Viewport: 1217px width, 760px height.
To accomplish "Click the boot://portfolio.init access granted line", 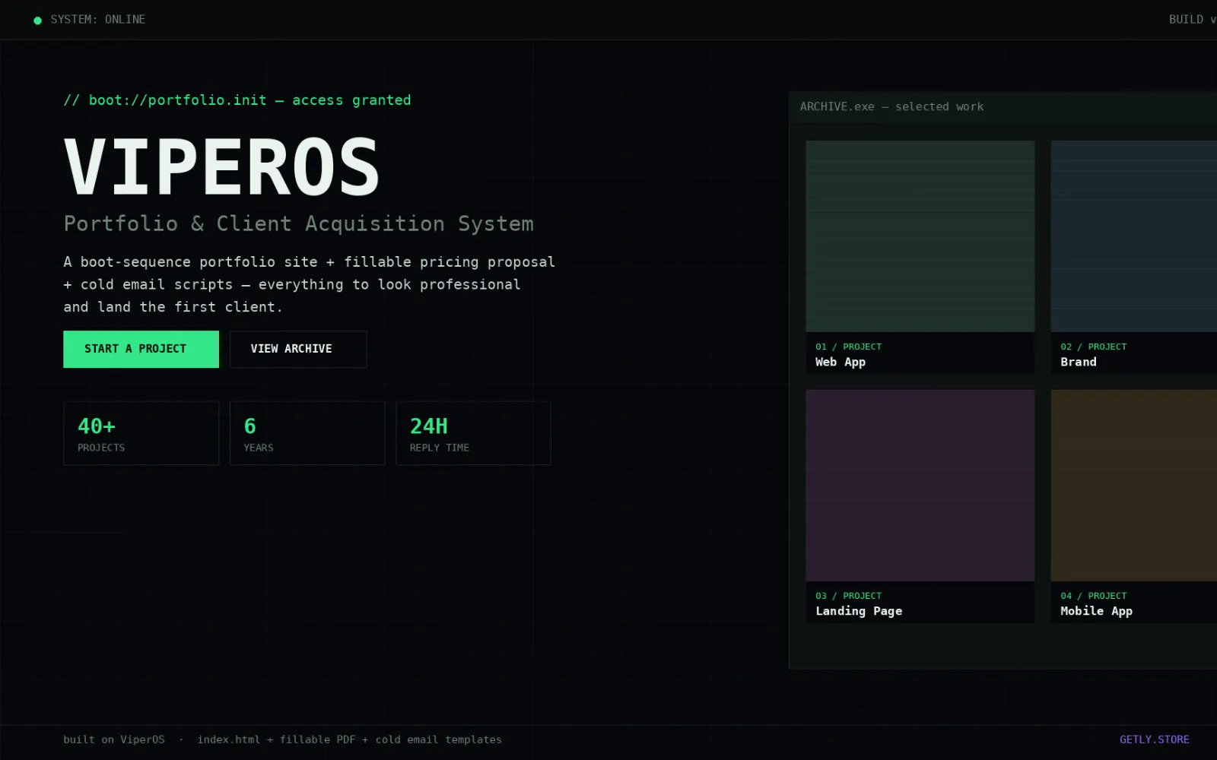I will coord(237,100).
